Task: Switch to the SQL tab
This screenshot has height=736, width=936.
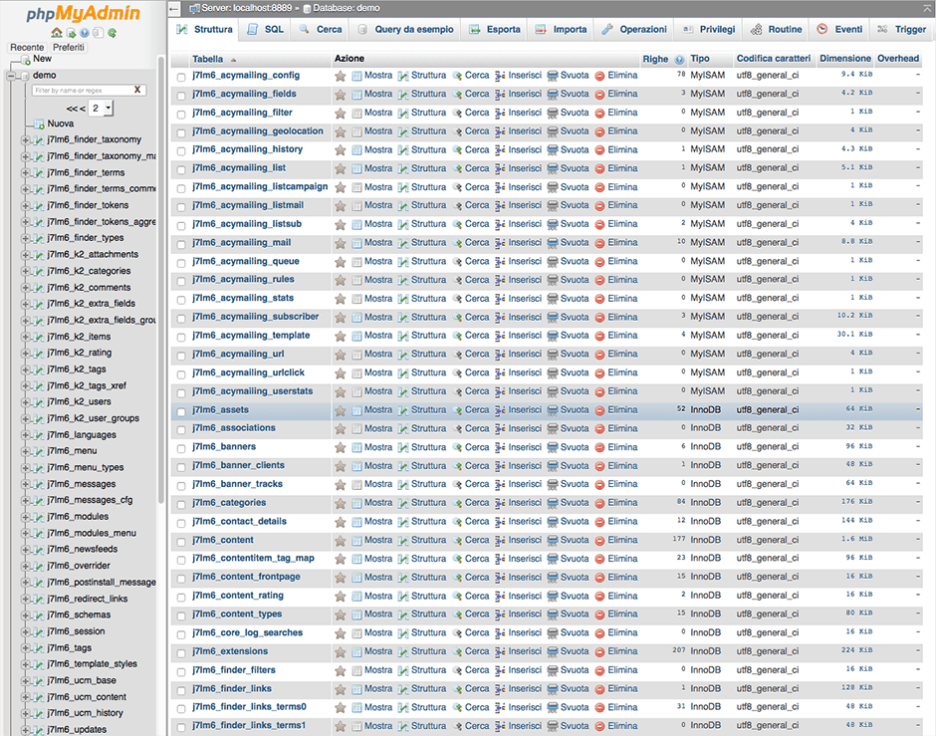Action: coord(264,30)
